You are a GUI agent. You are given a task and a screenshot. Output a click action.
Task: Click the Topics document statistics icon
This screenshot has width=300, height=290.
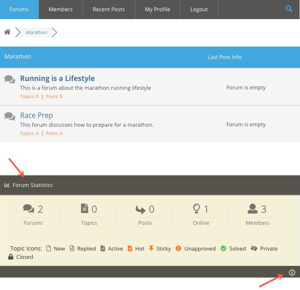tap(85, 209)
